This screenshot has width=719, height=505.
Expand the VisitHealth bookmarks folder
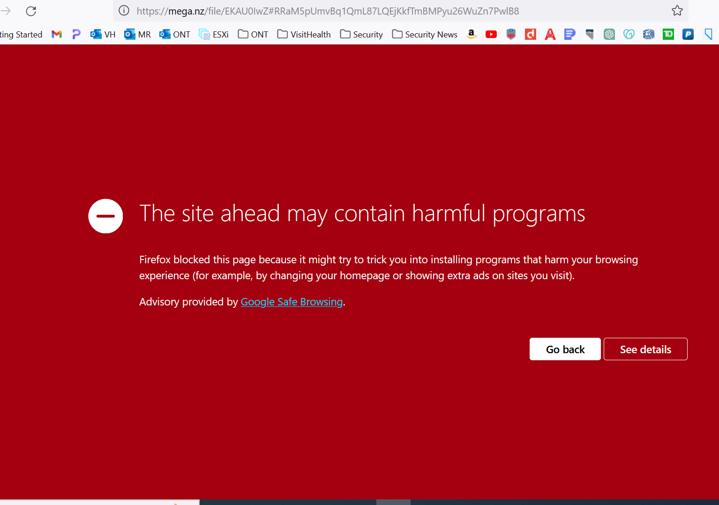point(304,34)
